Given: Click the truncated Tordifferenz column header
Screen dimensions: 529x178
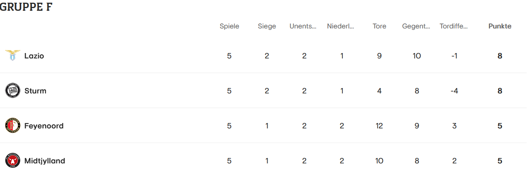Looking at the screenshot, I should point(454,26).
